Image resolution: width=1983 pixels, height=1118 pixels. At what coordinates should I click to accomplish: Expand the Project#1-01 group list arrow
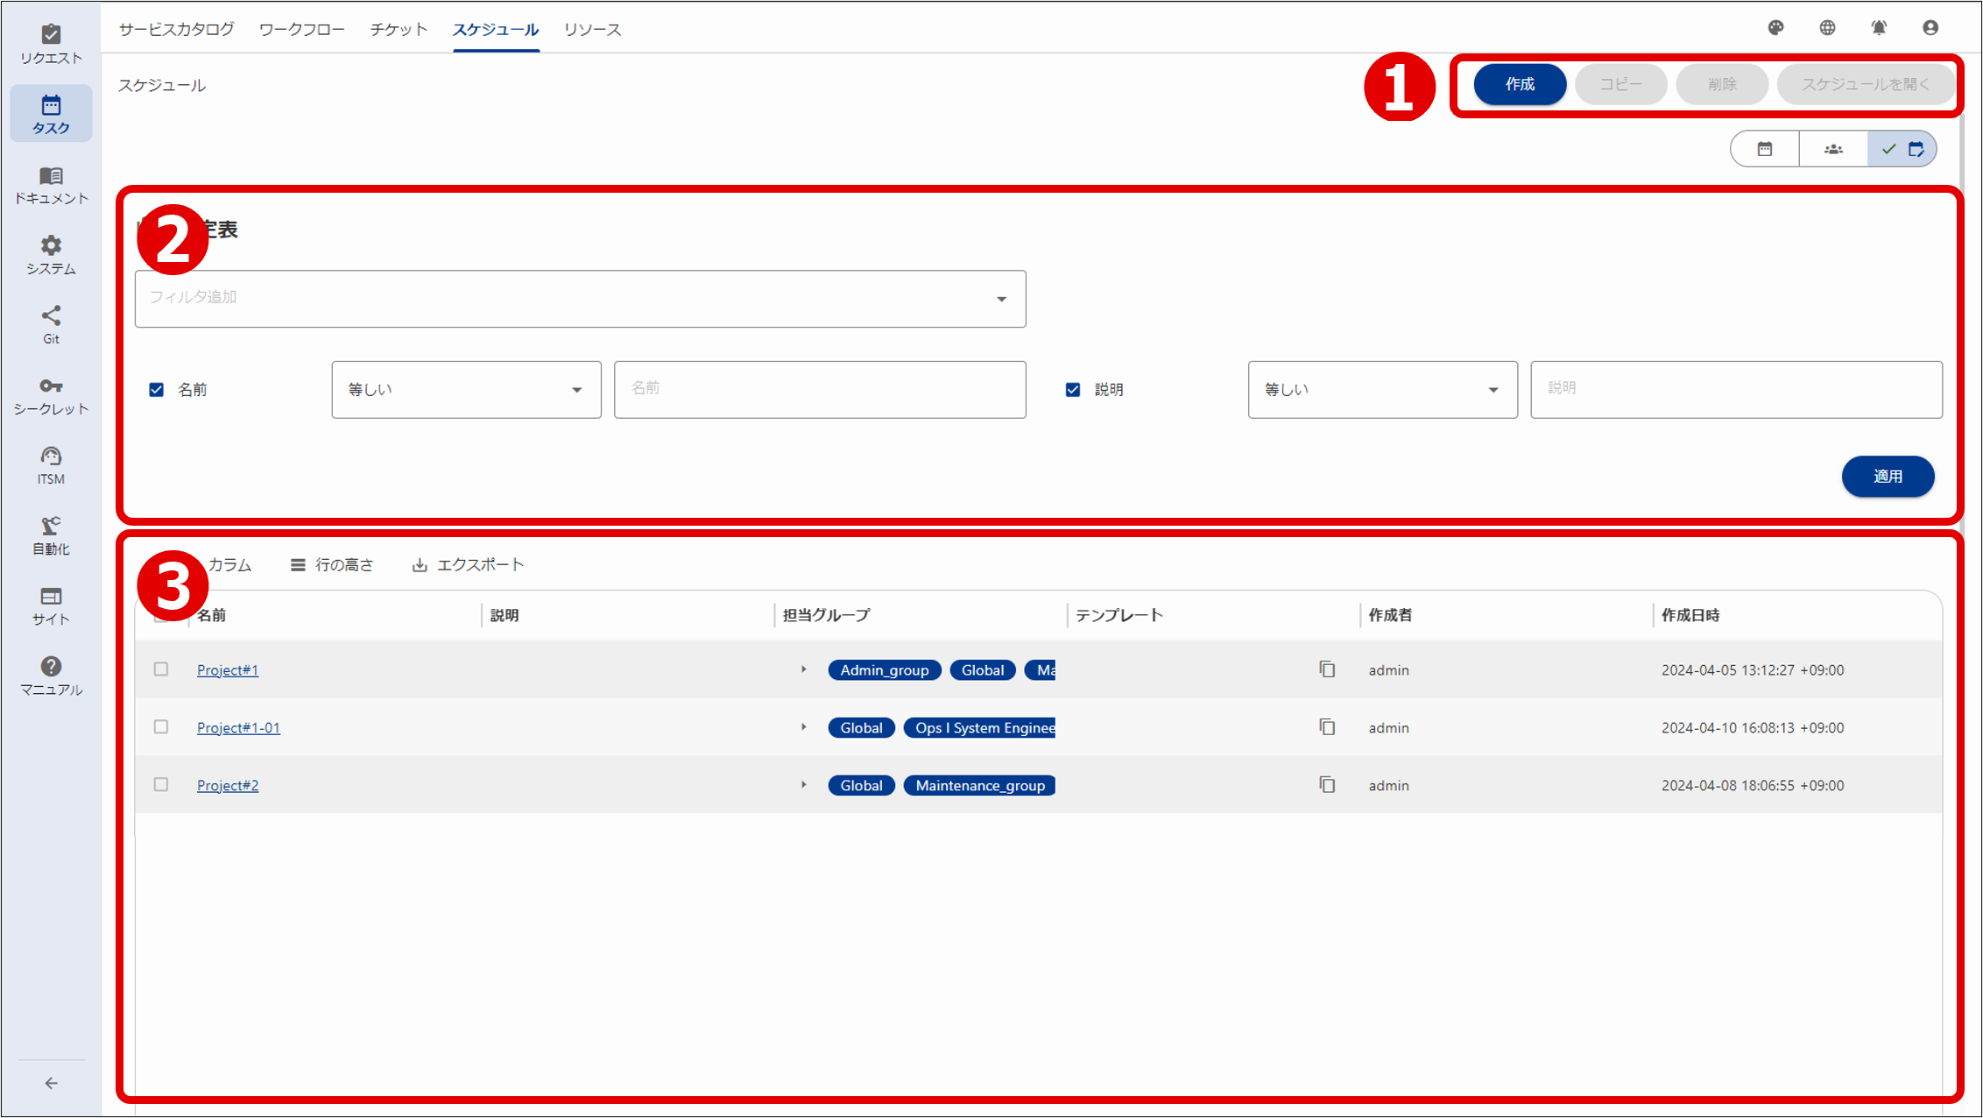pyautogui.click(x=803, y=727)
